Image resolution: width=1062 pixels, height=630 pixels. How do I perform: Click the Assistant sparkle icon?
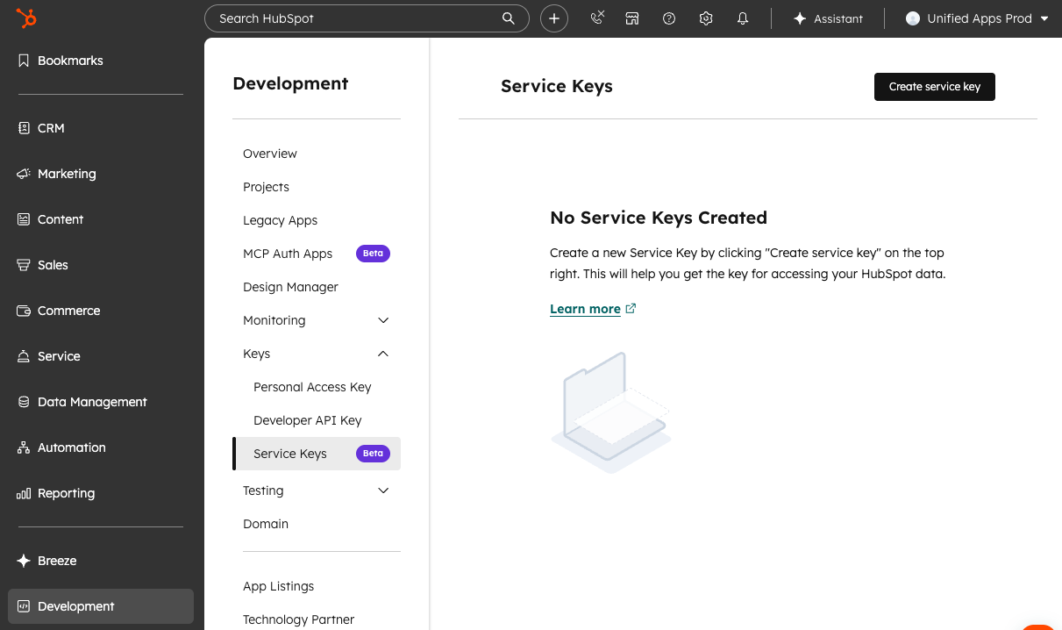pos(800,18)
